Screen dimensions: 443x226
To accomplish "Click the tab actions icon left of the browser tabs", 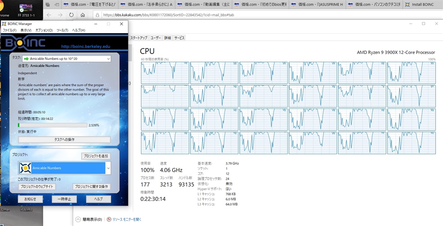I will (48, 4).
